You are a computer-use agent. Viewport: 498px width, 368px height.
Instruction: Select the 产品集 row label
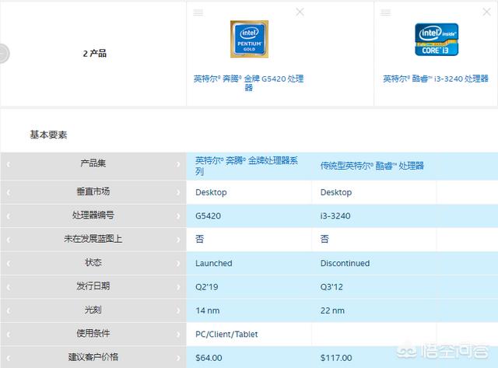tap(93, 163)
